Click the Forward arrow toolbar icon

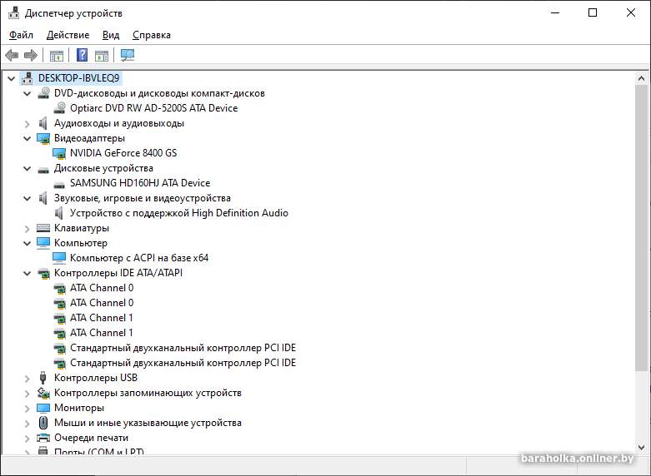pos(31,55)
